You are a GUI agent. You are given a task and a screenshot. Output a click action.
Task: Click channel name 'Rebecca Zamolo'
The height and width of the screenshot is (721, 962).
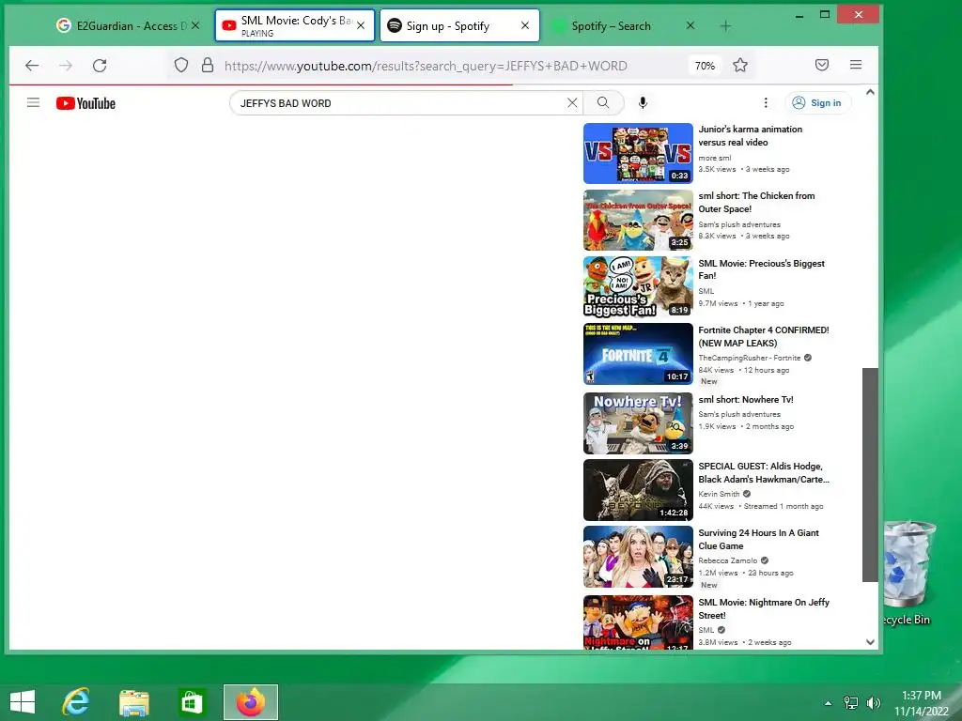pyautogui.click(x=728, y=560)
